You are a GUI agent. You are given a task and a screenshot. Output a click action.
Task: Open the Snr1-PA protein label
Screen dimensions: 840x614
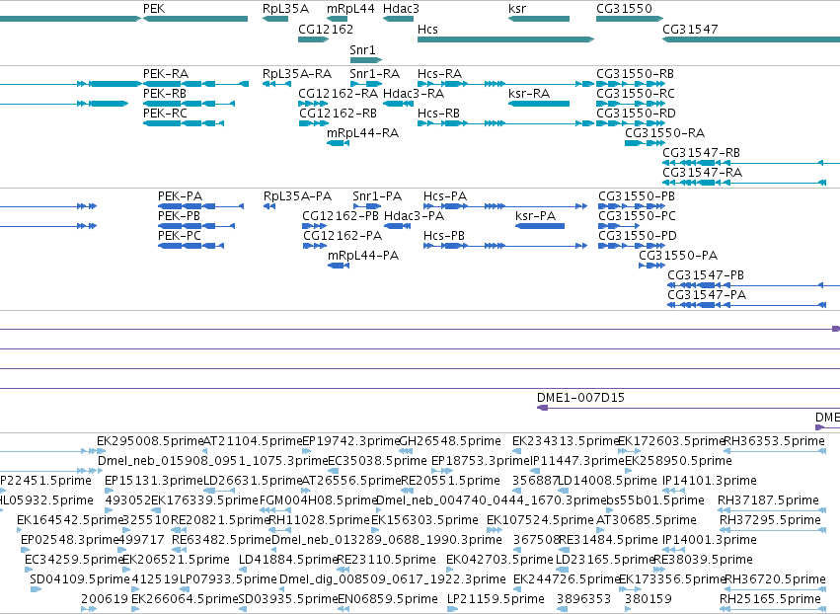point(377,196)
